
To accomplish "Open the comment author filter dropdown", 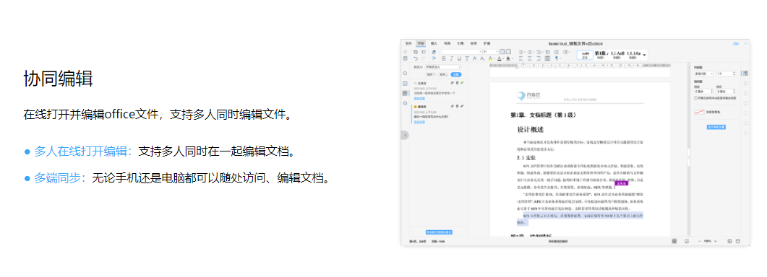I will (443, 67).
